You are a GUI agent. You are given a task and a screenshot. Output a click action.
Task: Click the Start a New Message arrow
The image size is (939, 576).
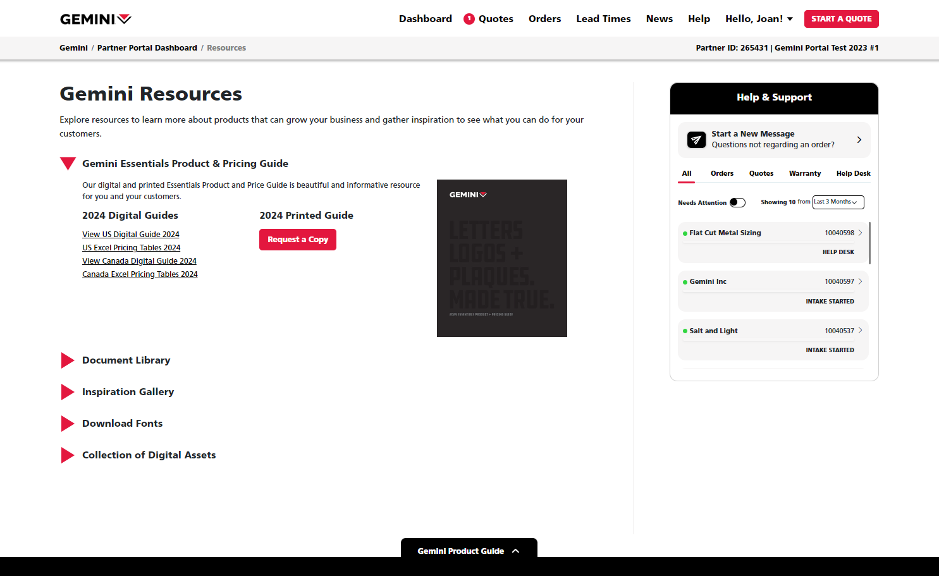point(859,140)
